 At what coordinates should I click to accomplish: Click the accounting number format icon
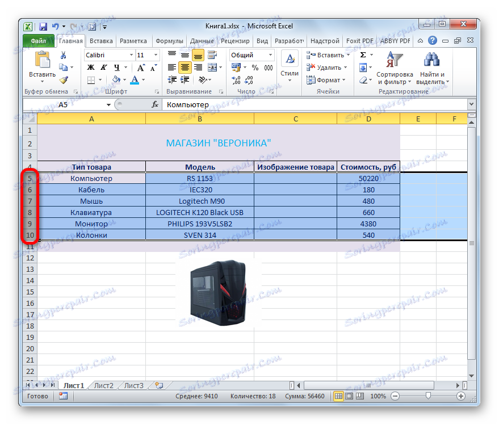click(x=236, y=68)
